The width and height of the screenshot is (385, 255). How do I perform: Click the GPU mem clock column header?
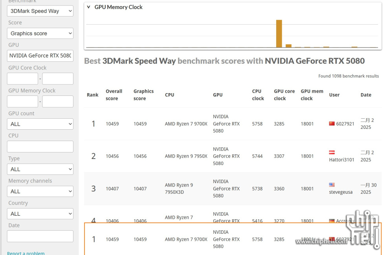[x=312, y=95]
